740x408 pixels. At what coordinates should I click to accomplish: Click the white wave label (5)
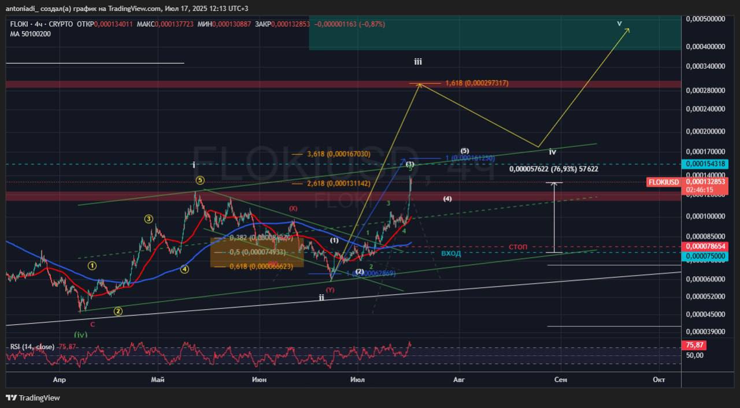coord(465,151)
